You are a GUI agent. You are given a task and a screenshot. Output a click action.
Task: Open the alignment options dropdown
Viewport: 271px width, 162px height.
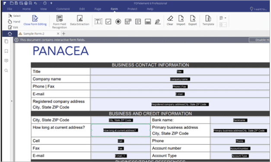point(223,18)
